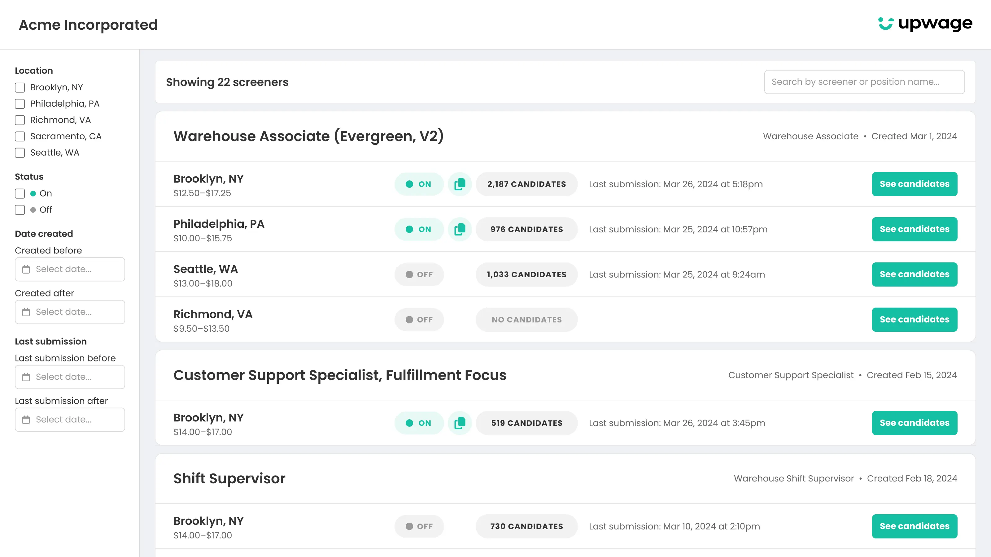Open the Created before date picker
Viewport: 991px width, 557px height.
(70, 270)
